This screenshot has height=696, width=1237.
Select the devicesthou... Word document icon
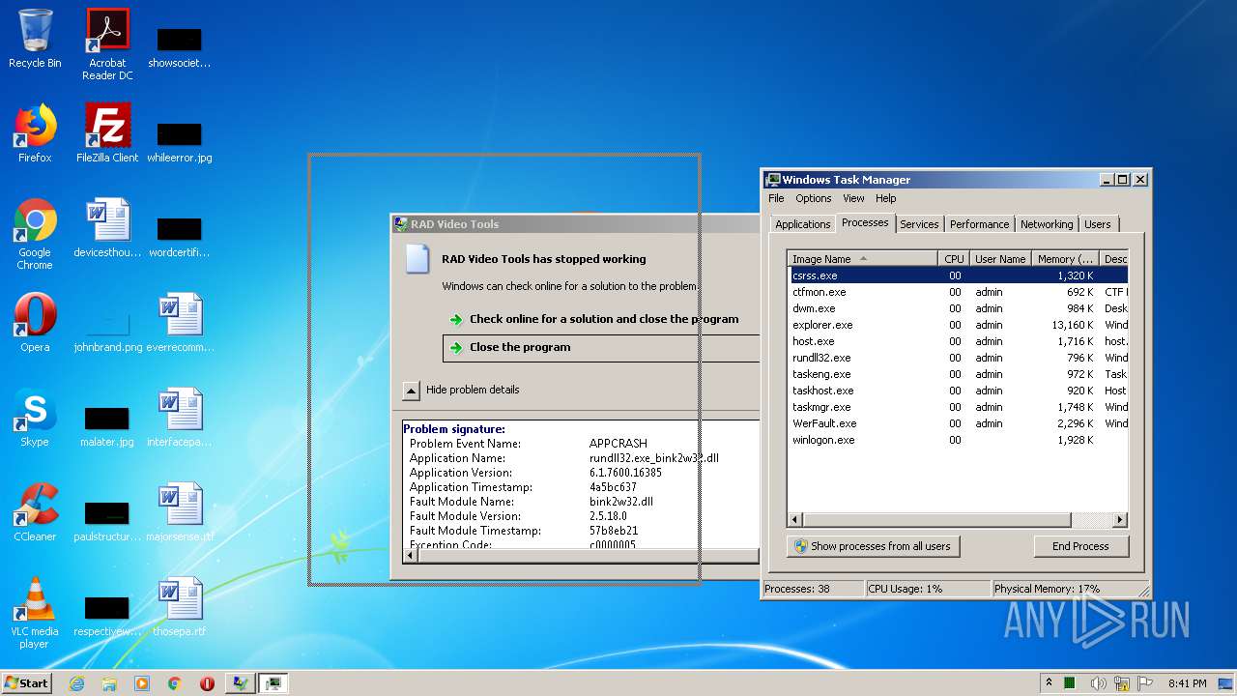pos(107,228)
